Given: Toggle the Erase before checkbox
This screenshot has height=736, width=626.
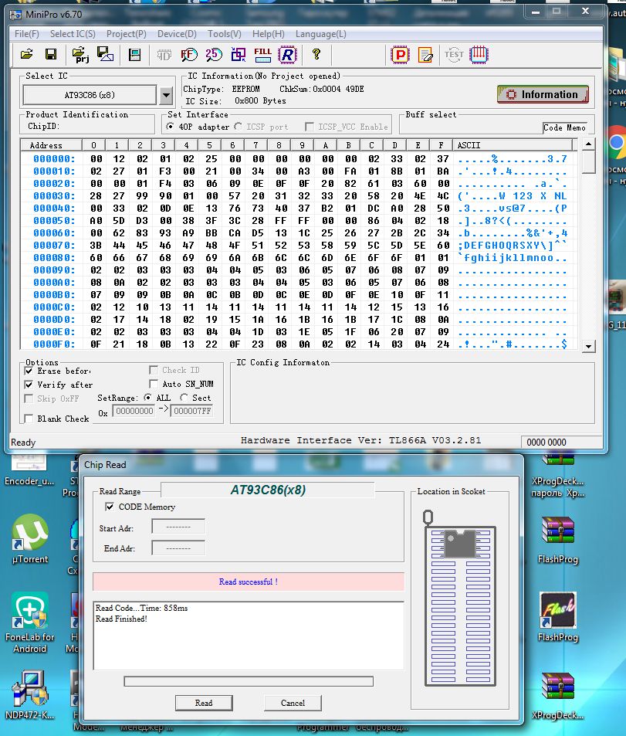Looking at the screenshot, I should (29, 371).
